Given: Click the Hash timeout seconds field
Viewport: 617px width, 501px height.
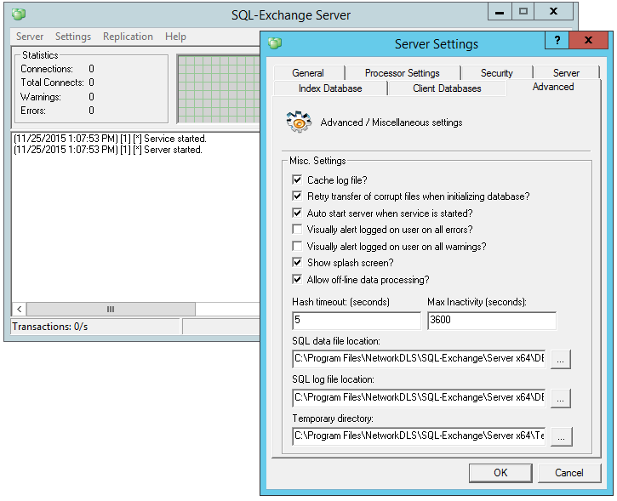Looking at the screenshot, I should tap(357, 321).
